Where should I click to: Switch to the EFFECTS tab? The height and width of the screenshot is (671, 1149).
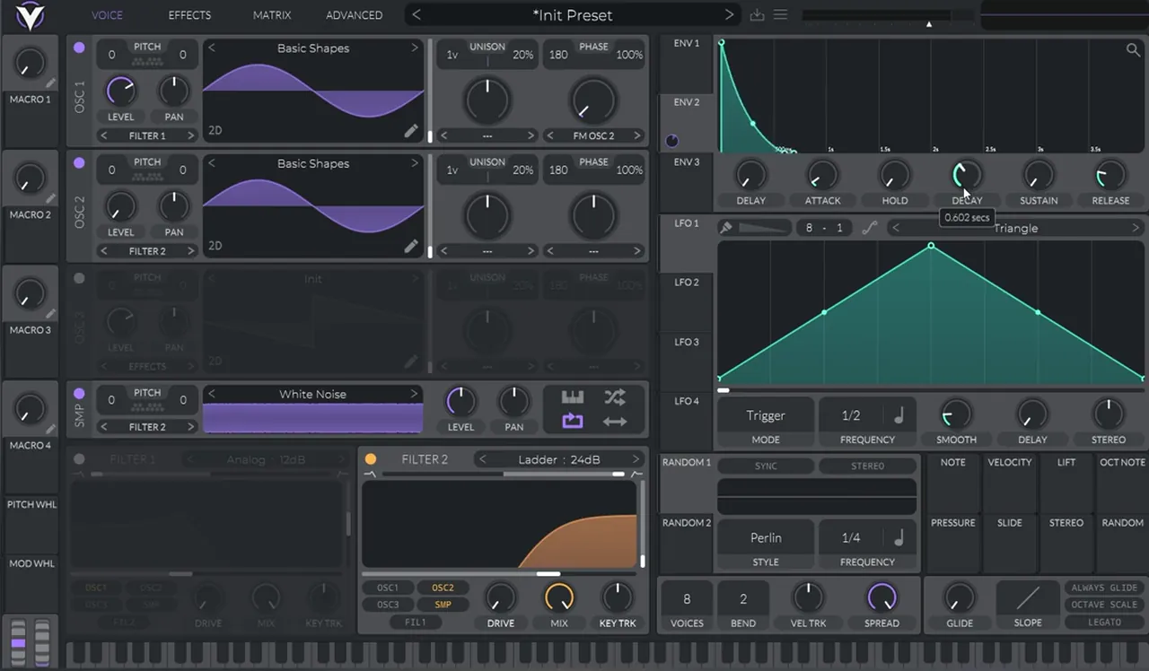coord(189,15)
